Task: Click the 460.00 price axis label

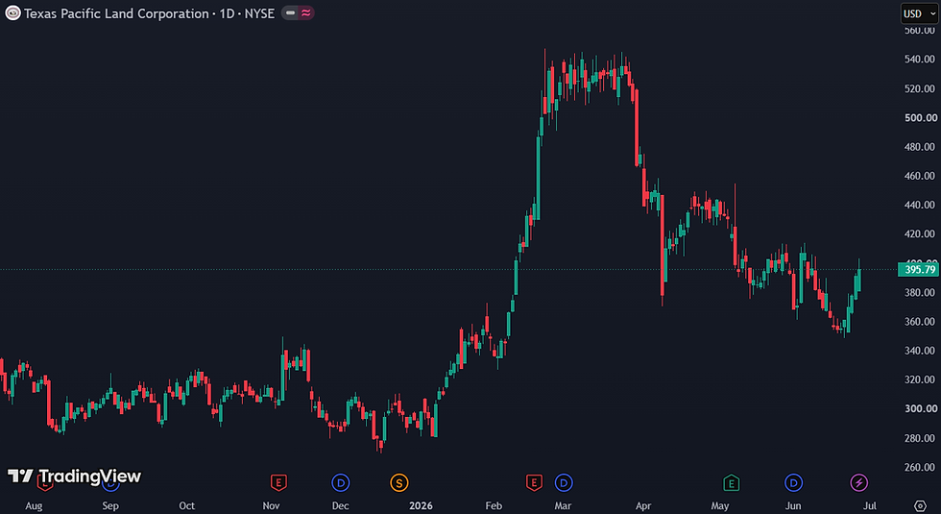Action: [x=920, y=176]
